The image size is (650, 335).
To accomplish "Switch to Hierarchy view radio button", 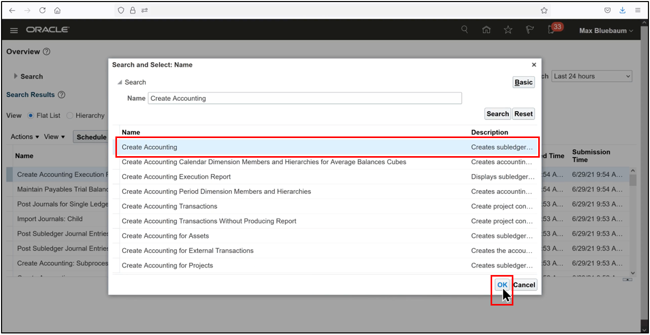I will pyautogui.click(x=69, y=115).
